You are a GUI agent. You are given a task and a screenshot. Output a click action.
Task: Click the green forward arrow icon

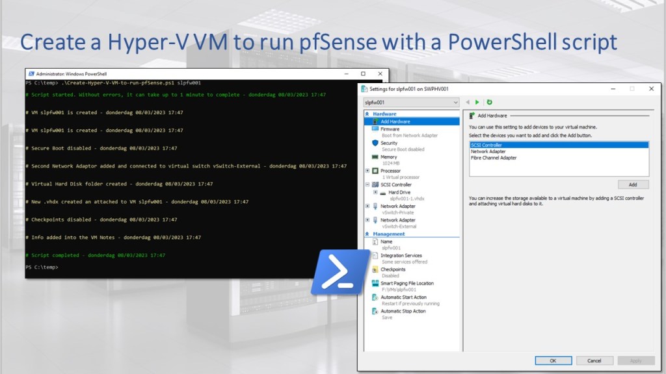tap(477, 102)
